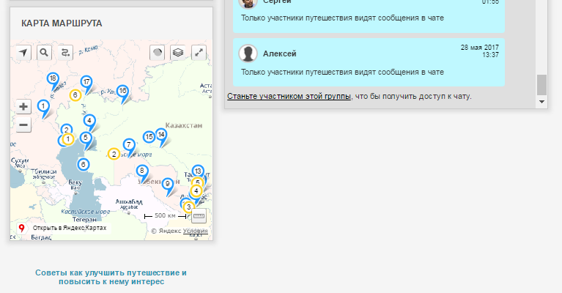This screenshot has width=562, height=293.
Task: Open Yandex terms 'Условия' link
Action: [195, 231]
